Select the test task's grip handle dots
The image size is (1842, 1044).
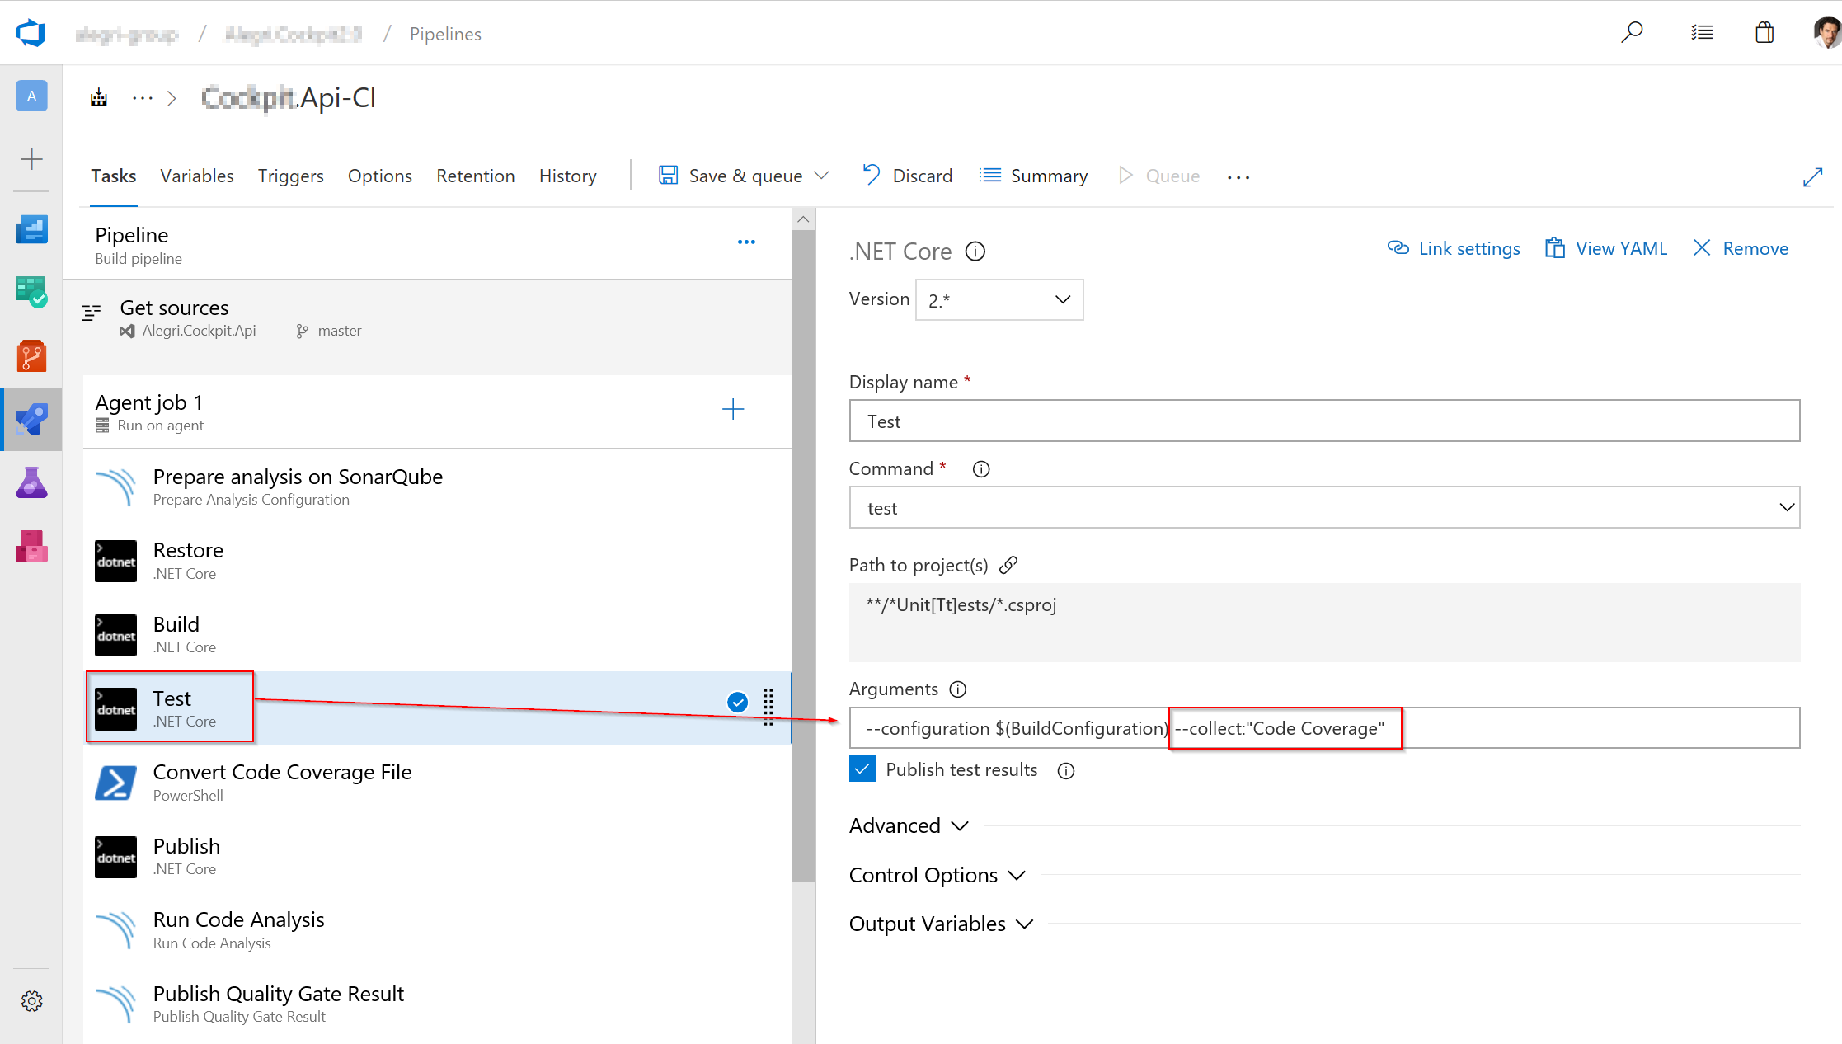tap(768, 706)
